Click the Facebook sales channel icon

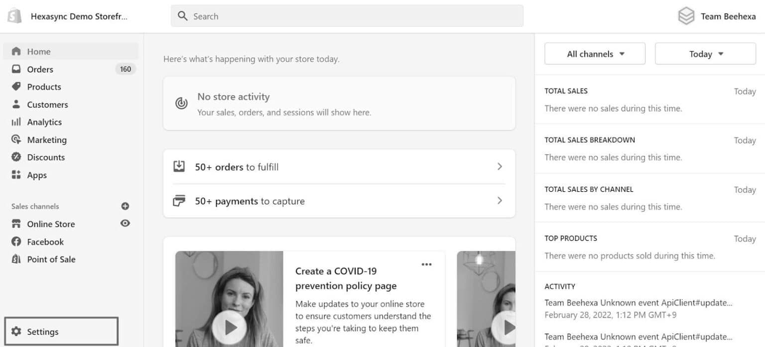click(x=16, y=241)
